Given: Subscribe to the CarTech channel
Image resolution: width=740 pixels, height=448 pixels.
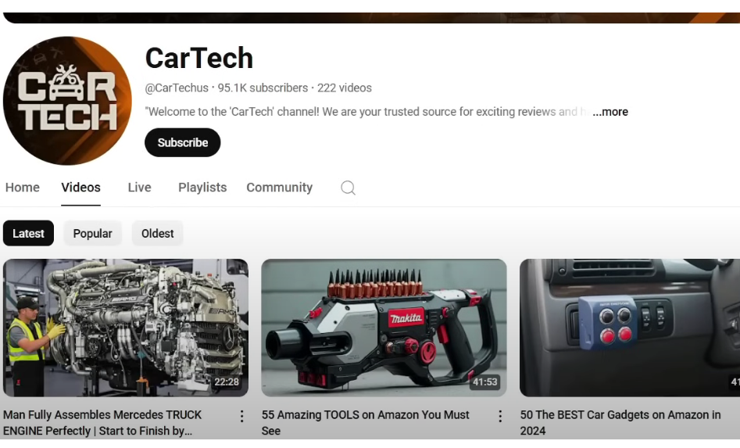Looking at the screenshot, I should (x=183, y=142).
